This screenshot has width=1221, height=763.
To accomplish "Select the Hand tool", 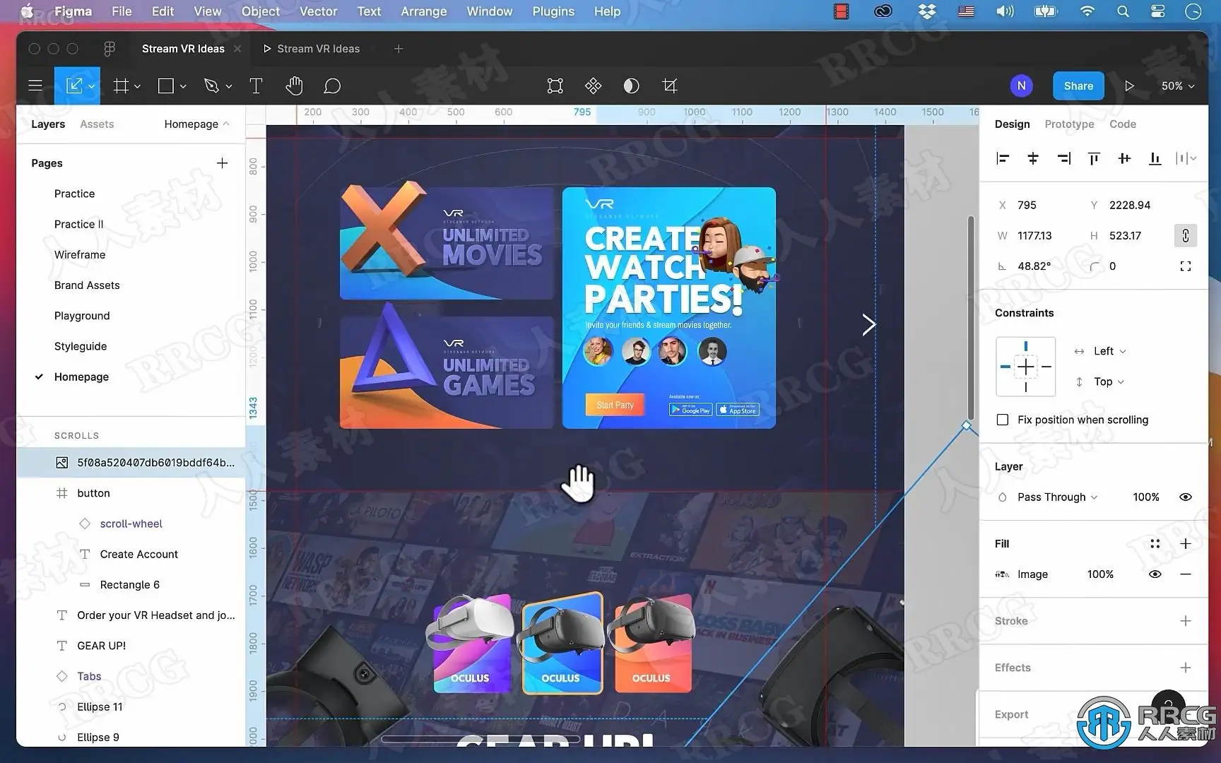I will tap(295, 86).
